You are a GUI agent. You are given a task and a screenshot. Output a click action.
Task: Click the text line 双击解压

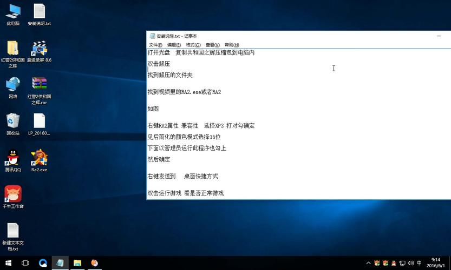pyautogui.click(x=159, y=64)
